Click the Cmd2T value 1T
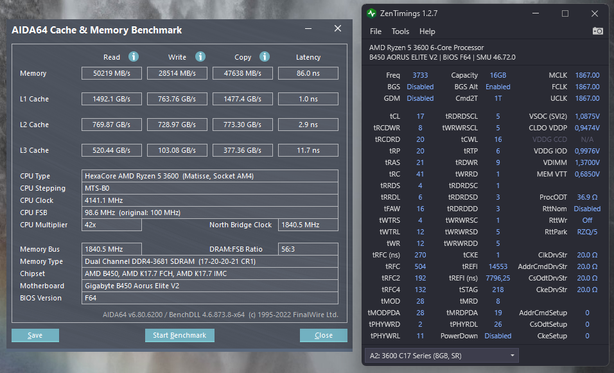614x373 pixels. point(498,98)
